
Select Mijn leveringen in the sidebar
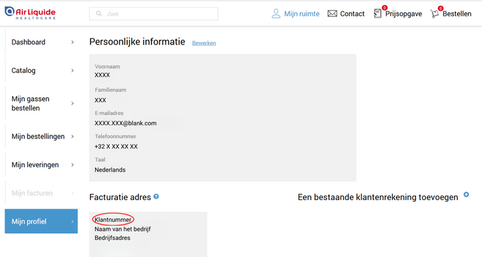[41, 165]
